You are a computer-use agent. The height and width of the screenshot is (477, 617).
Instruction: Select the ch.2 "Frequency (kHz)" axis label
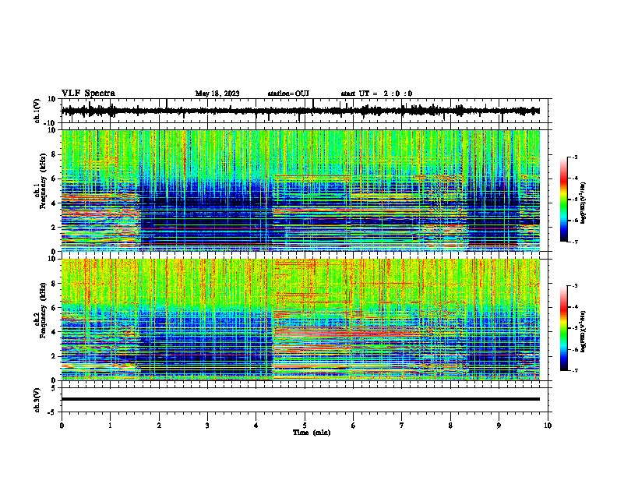(43, 310)
